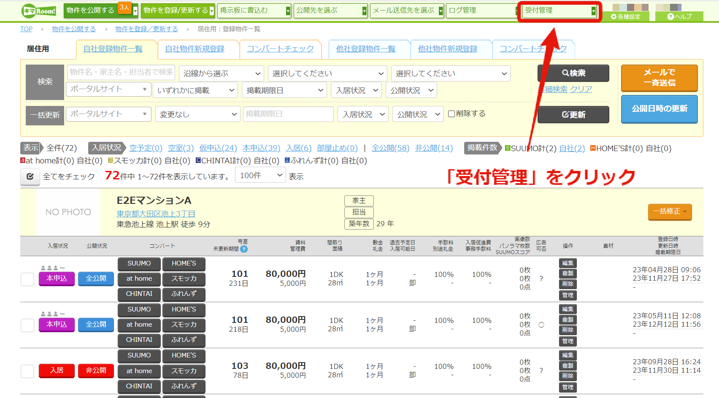
Task: Click 編集 in the 231日 room row
Action: pos(568,263)
